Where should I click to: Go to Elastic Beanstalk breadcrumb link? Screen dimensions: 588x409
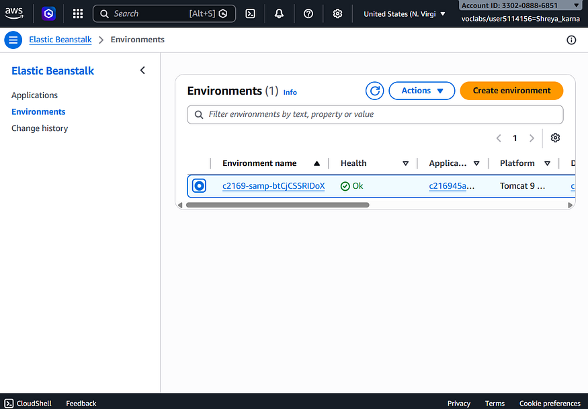tap(60, 40)
